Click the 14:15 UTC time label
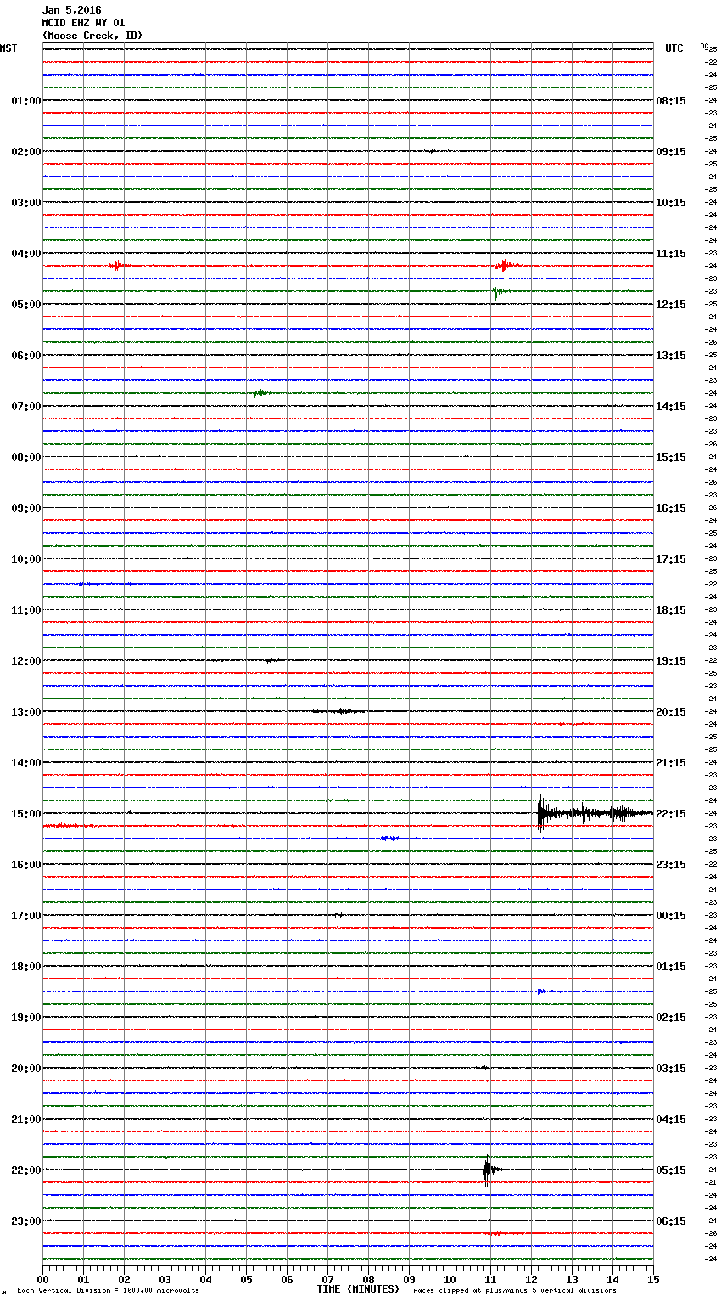The image size is (721, 1302). coord(671,407)
